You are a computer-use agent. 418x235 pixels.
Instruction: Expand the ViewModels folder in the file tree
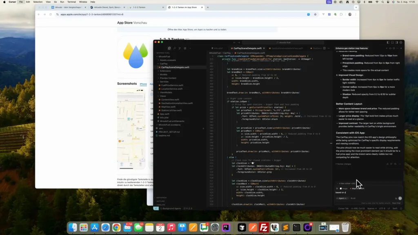[166, 93]
